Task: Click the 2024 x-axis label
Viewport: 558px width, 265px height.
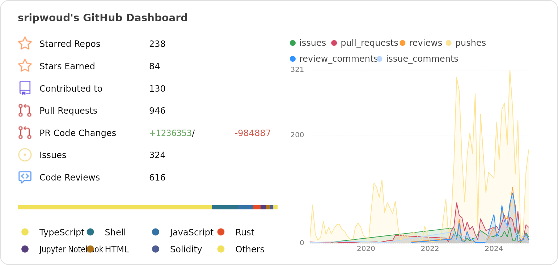Action: 494,249
